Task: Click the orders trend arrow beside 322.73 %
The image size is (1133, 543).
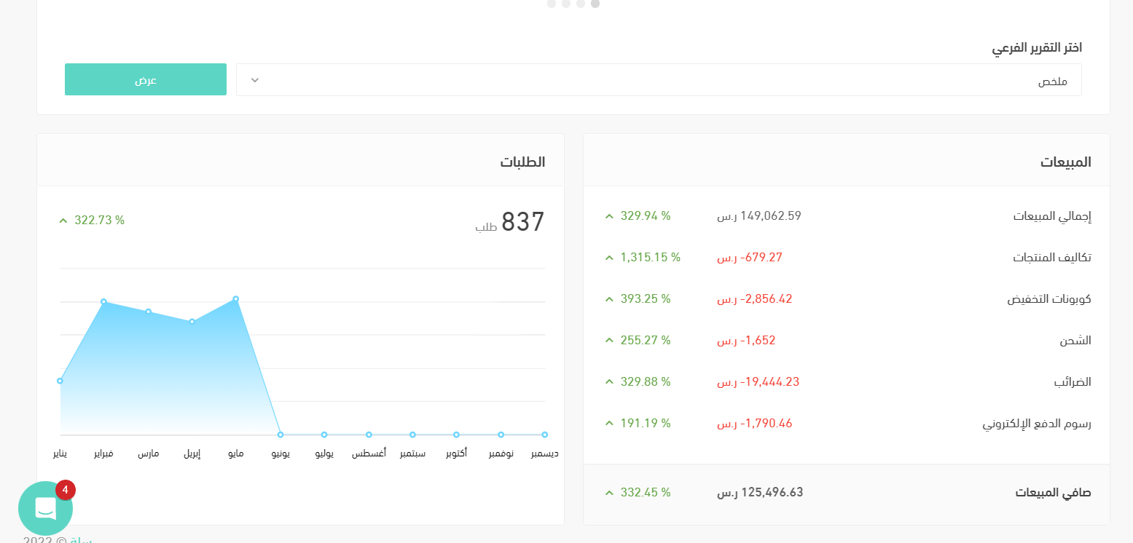Action: [63, 221]
